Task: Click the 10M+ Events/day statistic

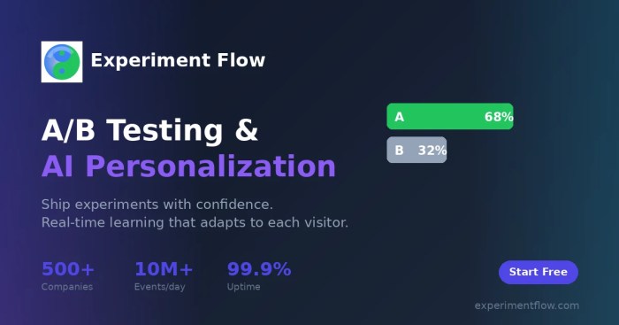Action: (164, 276)
